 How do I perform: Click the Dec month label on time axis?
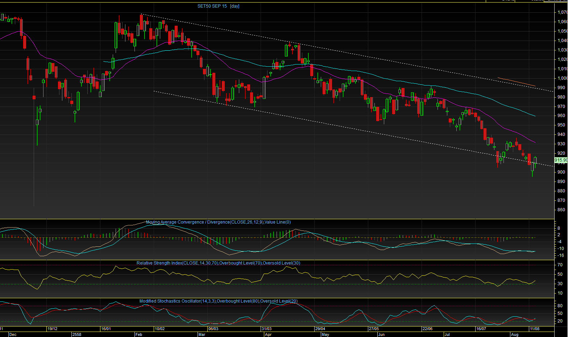tap(13, 334)
